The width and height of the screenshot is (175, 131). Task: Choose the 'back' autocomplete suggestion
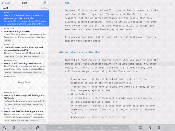click(x=87, y=127)
